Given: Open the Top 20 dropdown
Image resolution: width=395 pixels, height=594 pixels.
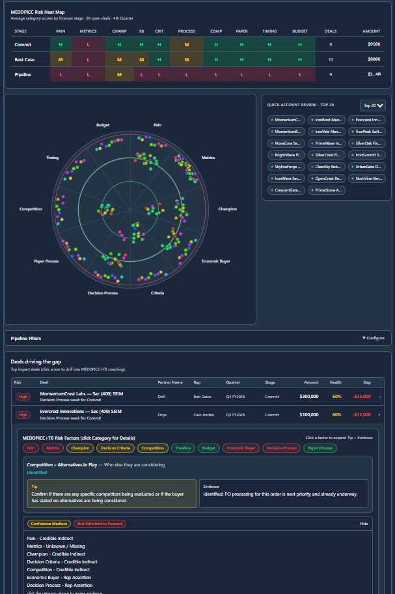Looking at the screenshot, I should pyautogui.click(x=373, y=105).
